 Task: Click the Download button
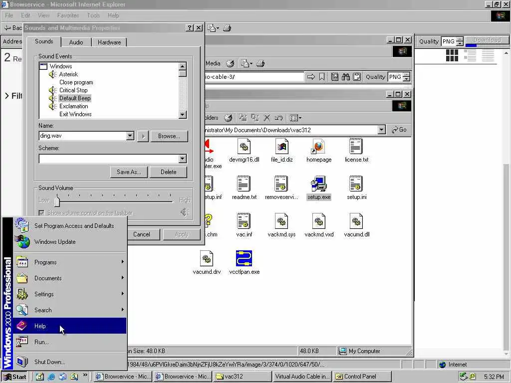(x=487, y=40)
